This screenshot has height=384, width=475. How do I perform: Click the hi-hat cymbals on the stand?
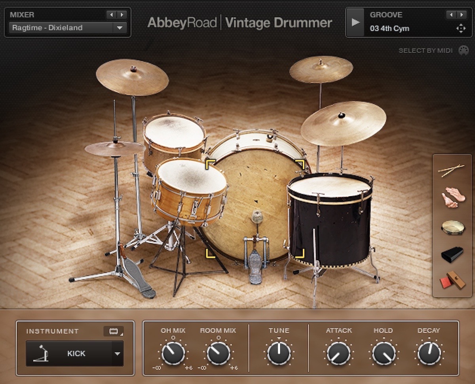[x=115, y=148]
